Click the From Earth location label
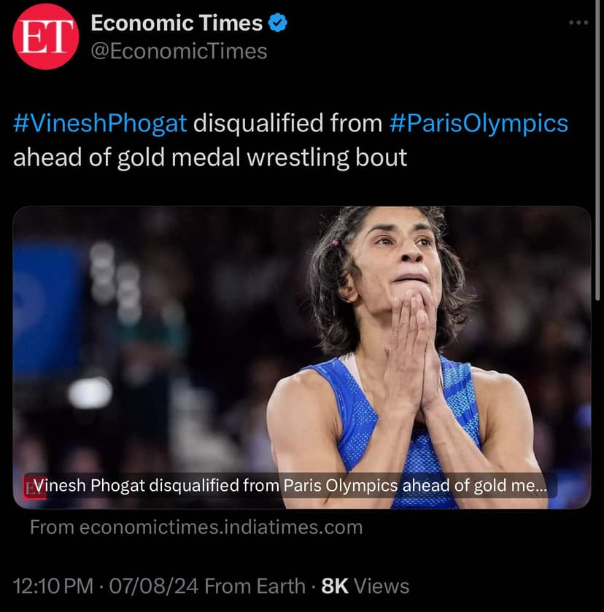The width and height of the screenshot is (604, 612). 255,586
